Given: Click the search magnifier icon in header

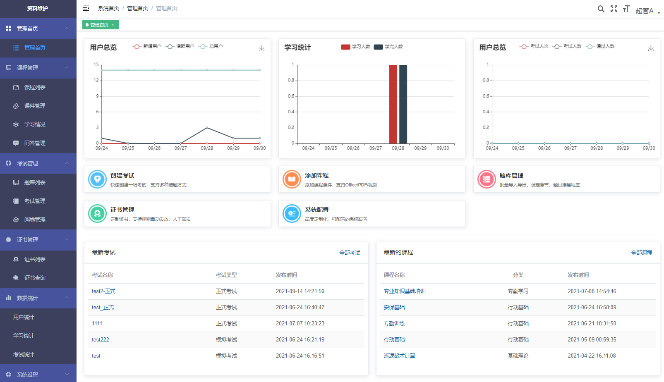Looking at the screenshot, I should tap(601, 9).
